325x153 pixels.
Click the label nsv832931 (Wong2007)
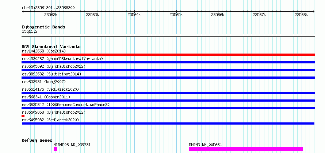click(x=44, y=82)
